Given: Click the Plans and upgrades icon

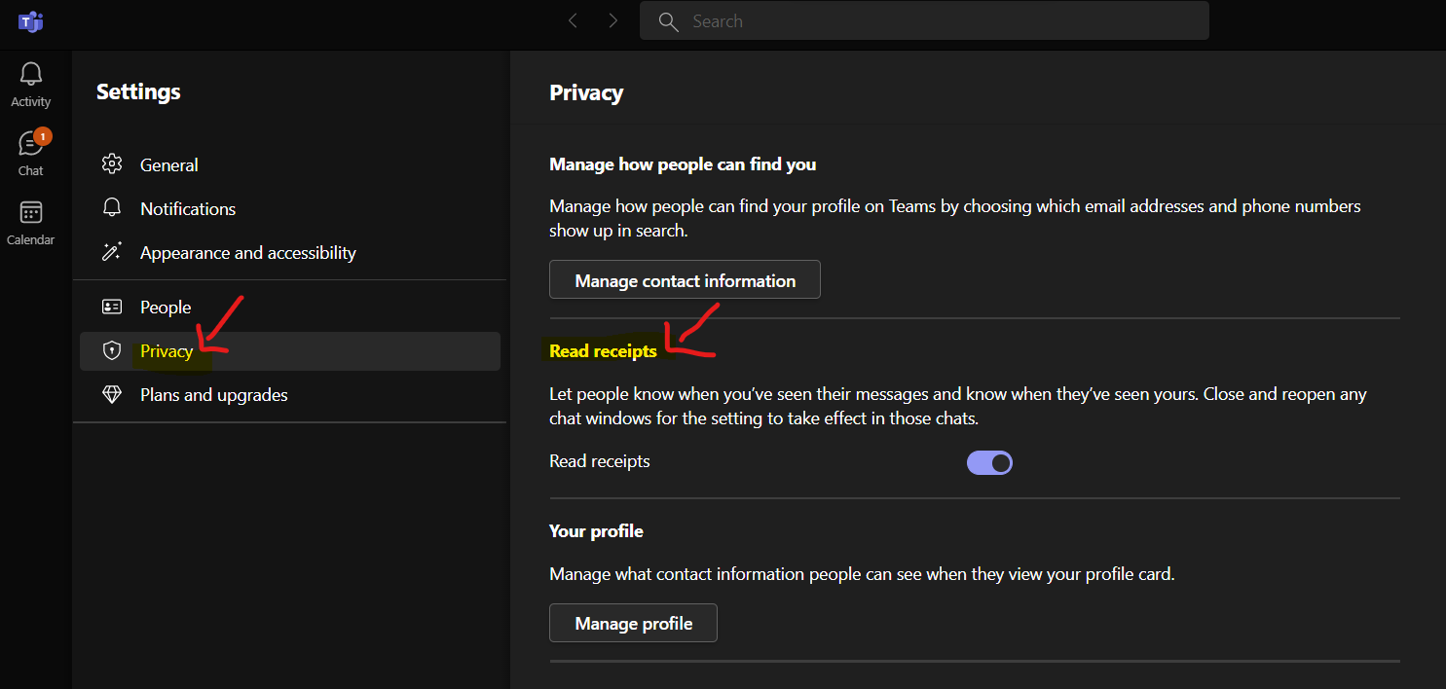Looking at the screenshot, I should [112, 393].
